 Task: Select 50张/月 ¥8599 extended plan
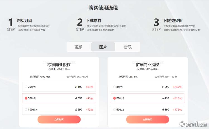click(x=147, y=110)
